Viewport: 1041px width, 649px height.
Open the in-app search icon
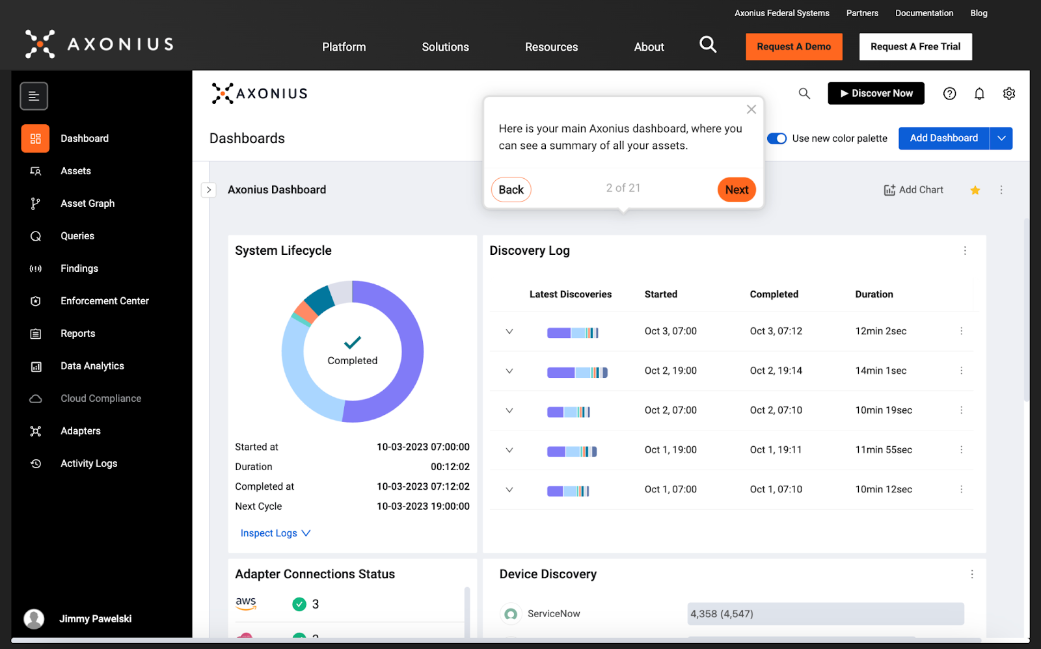pos(804,94)
